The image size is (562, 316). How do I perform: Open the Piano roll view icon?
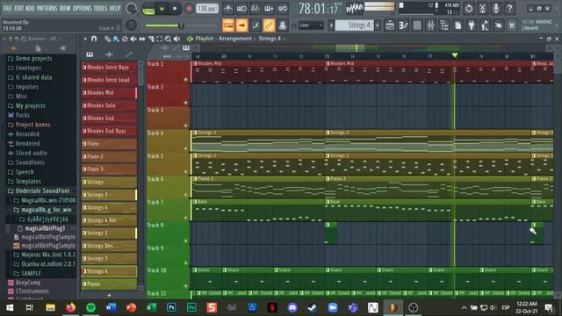pyautogui.click(x=404, y=25)
